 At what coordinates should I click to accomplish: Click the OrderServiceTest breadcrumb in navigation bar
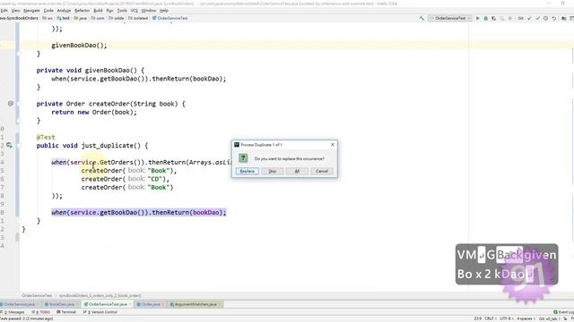(170, 18)
